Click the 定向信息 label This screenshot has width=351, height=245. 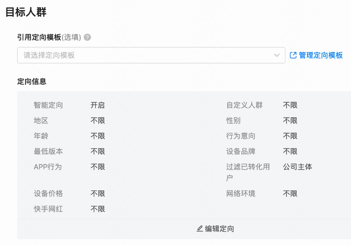pyautogui.click(x=32, y=82)
